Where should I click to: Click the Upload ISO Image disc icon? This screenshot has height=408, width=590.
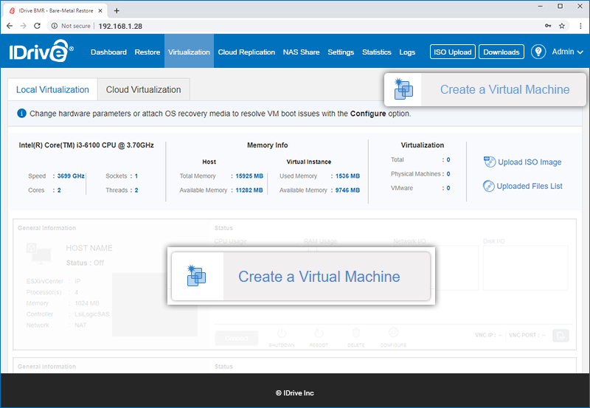(490, 162)
